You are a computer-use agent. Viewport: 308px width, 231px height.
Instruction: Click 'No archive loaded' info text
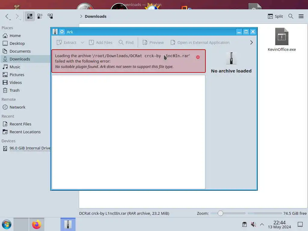[231, 71]
